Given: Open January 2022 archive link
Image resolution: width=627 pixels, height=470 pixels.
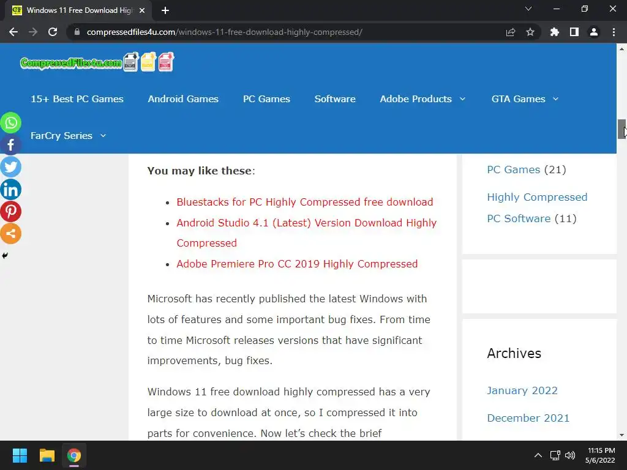Looking at the screenshot, I should click(522, 390).
